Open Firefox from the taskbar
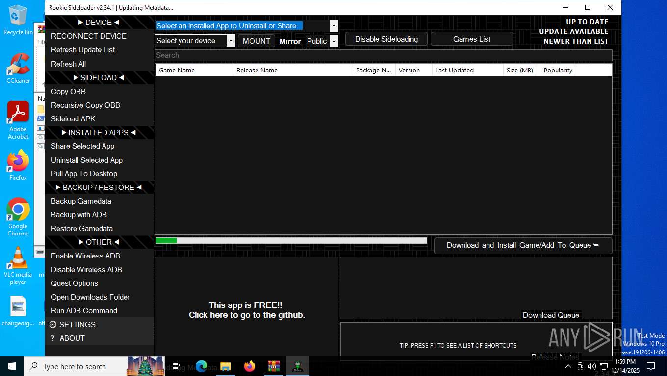 point(250,366)
